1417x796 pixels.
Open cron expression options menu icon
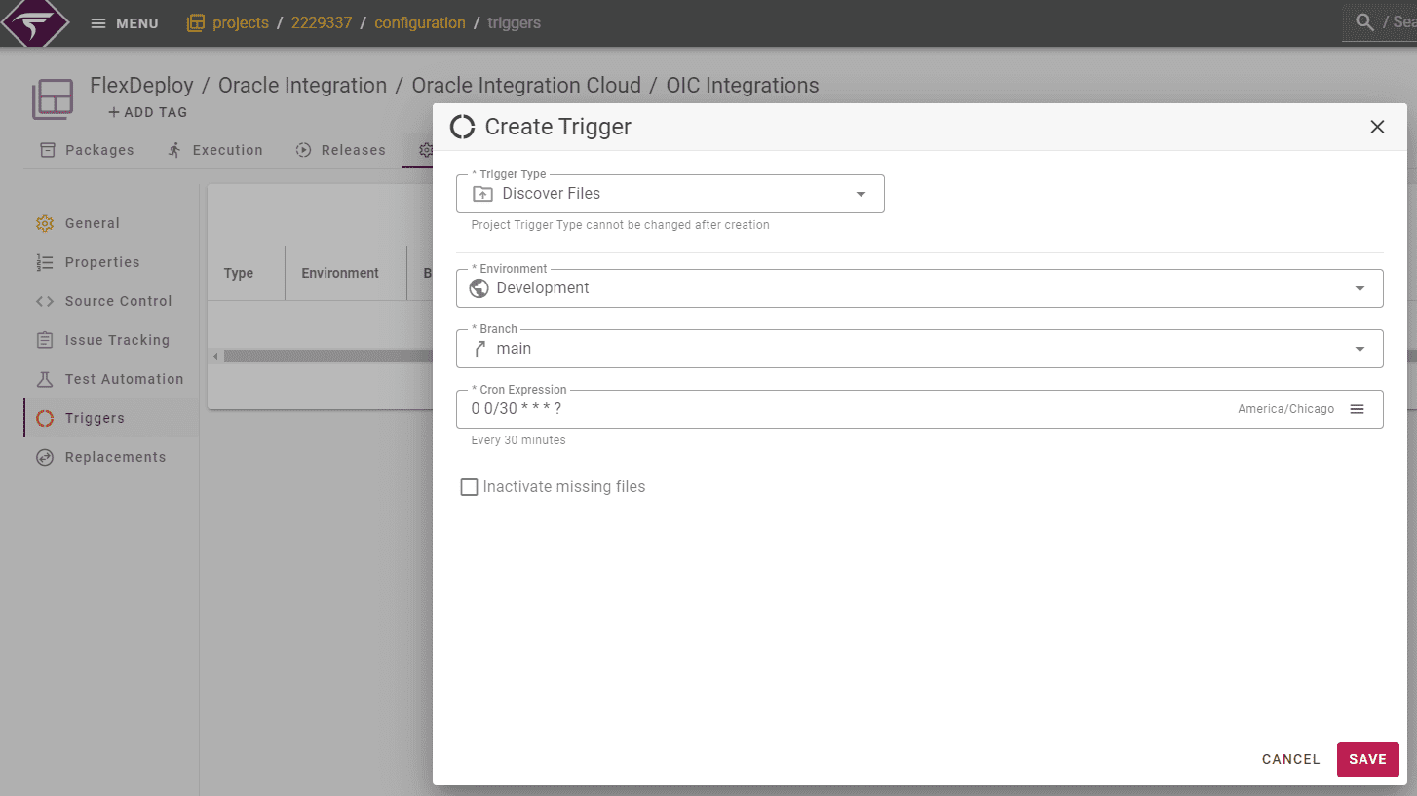click(x=1357, y=409)
